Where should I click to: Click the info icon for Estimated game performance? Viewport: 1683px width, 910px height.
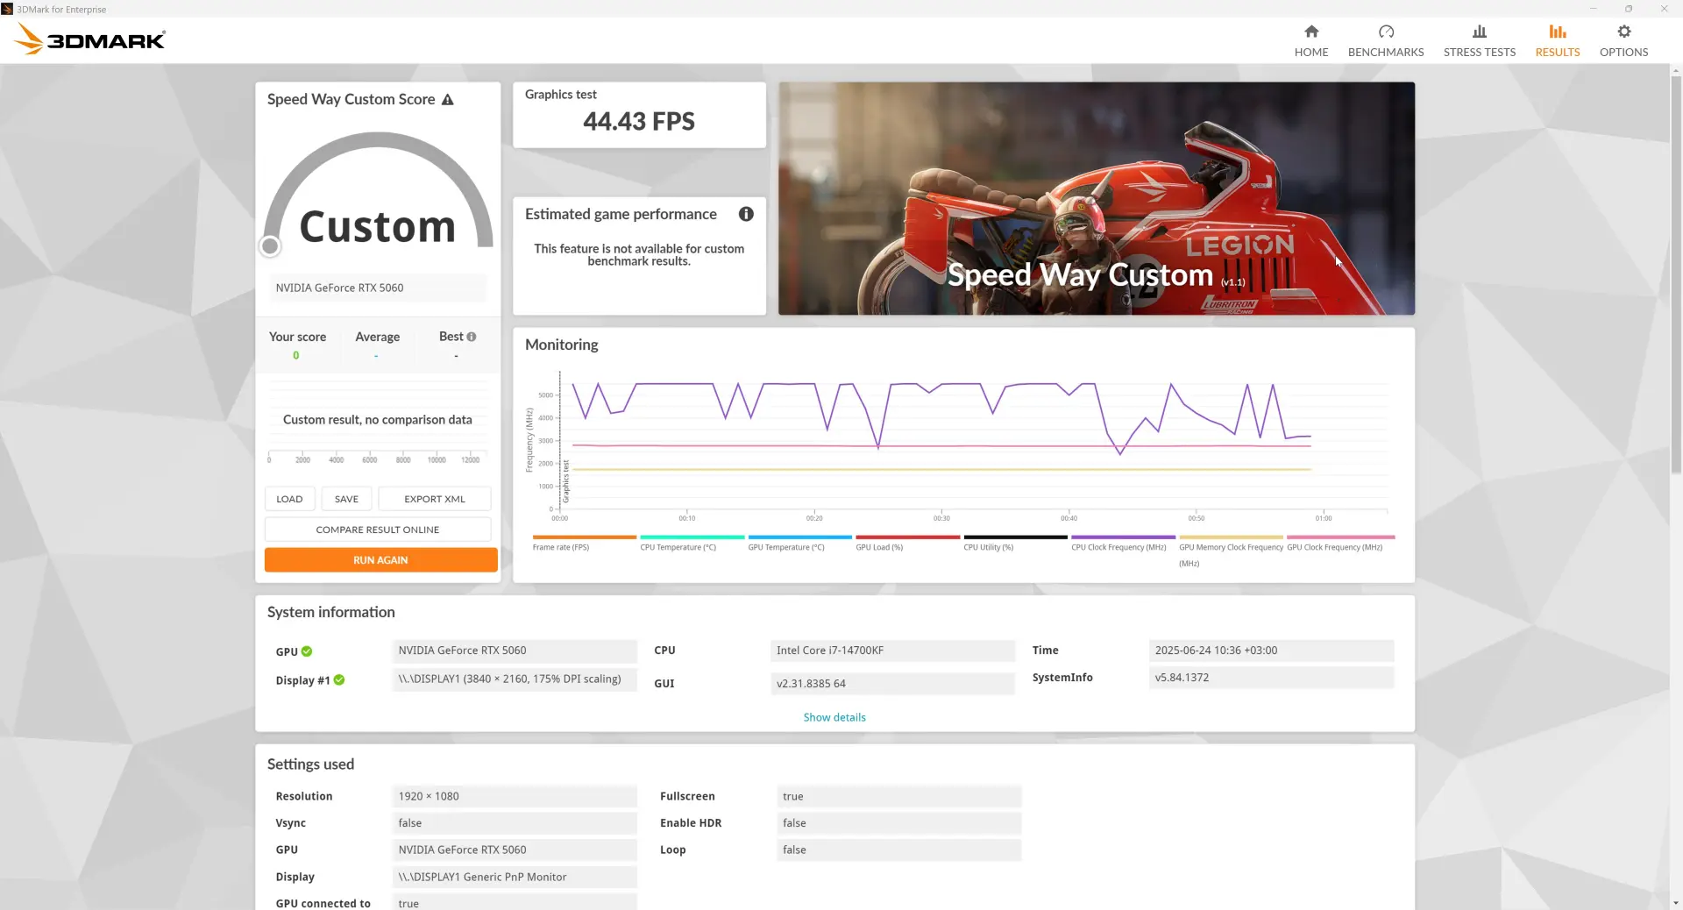click(x=746, y=214)
